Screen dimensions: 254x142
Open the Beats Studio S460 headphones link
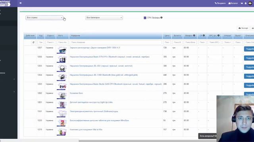(115, 84)
